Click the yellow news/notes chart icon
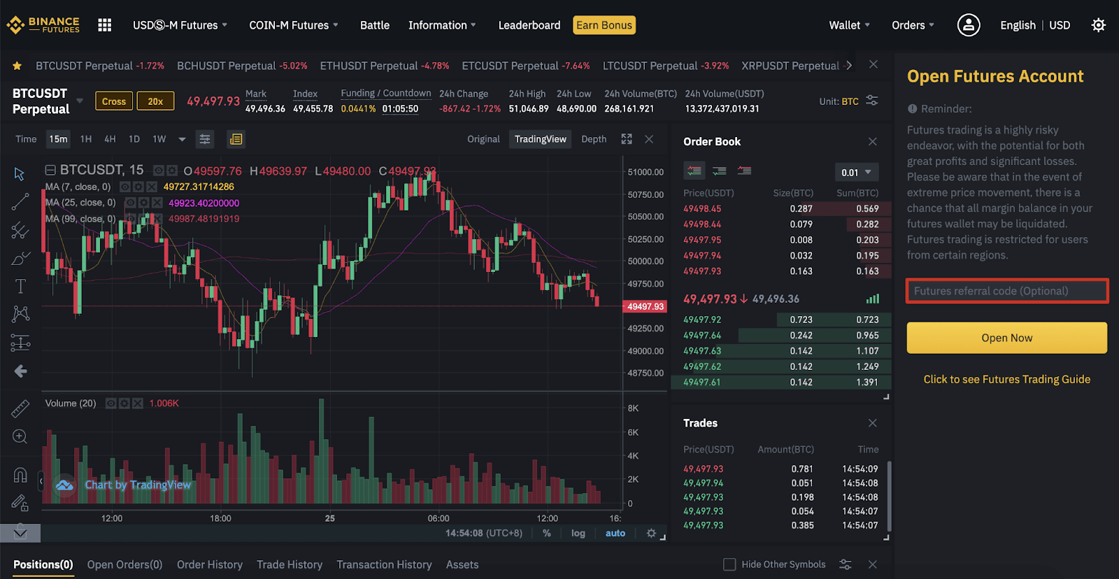This screenshot has height=579, width=1119. (x=236, y=139)
